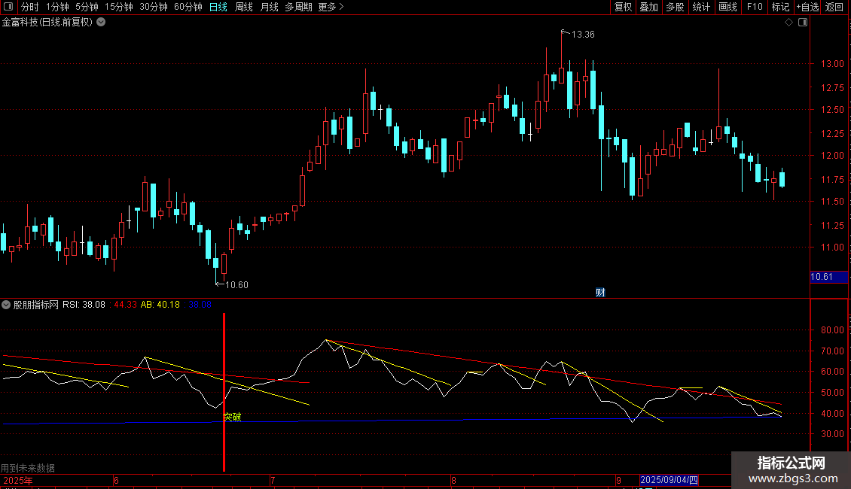
Task: Open the 多周期 multi-period view
Action: (298, 7)
